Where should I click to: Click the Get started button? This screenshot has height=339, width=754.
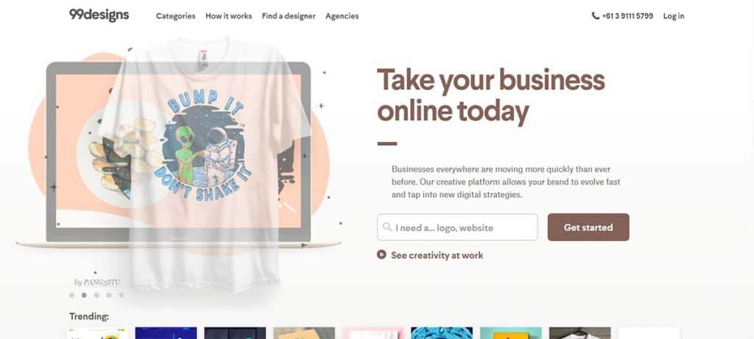588,227
